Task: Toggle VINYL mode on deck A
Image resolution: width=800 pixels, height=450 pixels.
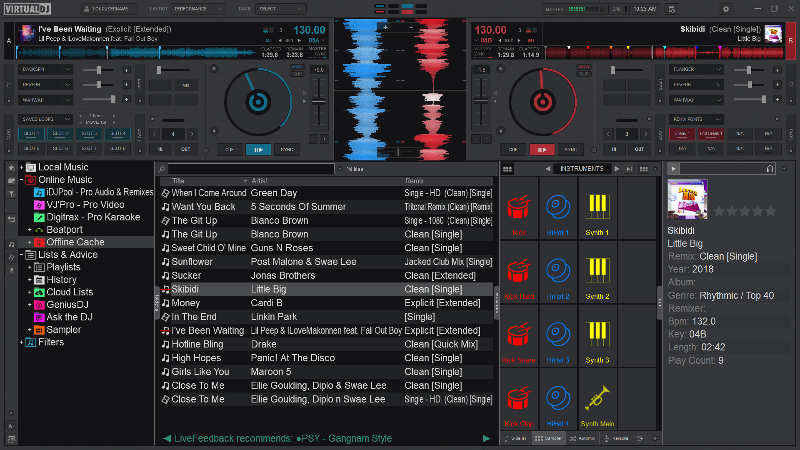Action: [297, 67]
